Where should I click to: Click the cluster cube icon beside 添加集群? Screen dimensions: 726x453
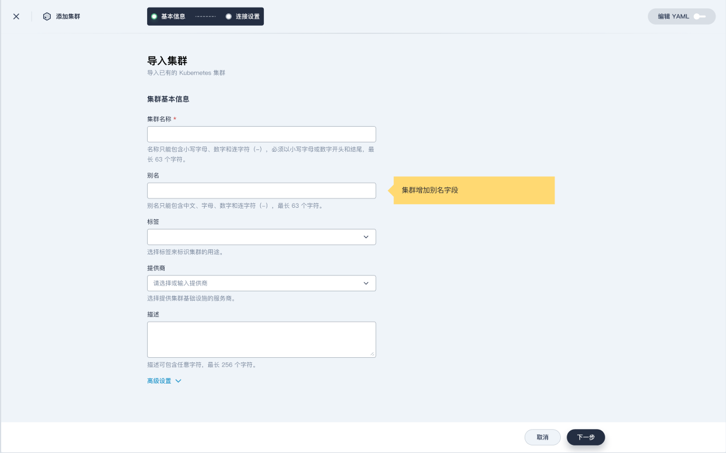(x=47, y=16)
